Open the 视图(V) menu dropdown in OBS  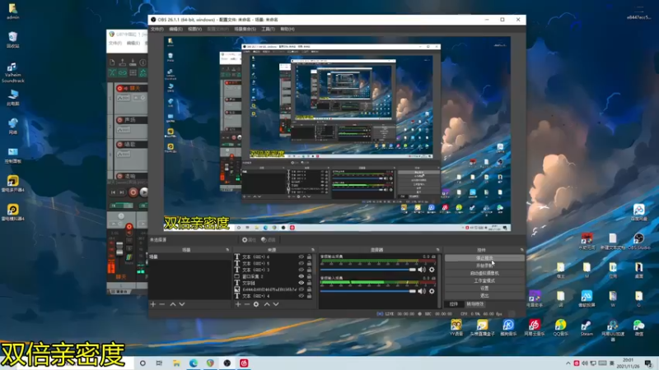click(x=194, y=29)
